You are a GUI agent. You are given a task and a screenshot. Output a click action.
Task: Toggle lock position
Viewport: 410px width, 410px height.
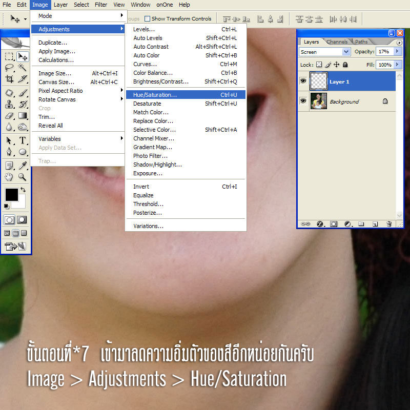[x=337, y=65]
